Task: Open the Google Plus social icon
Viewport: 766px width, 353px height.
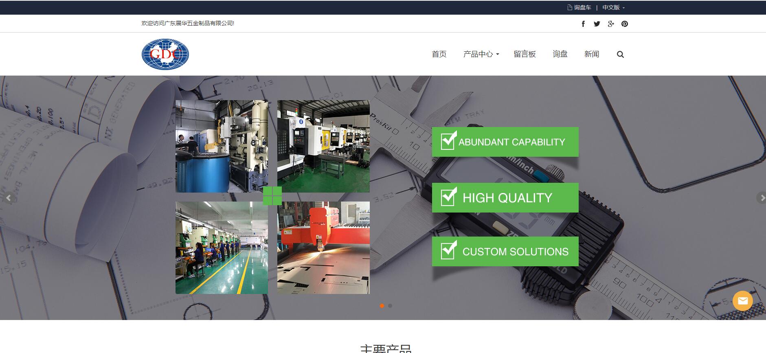Action: pos(611,24)
